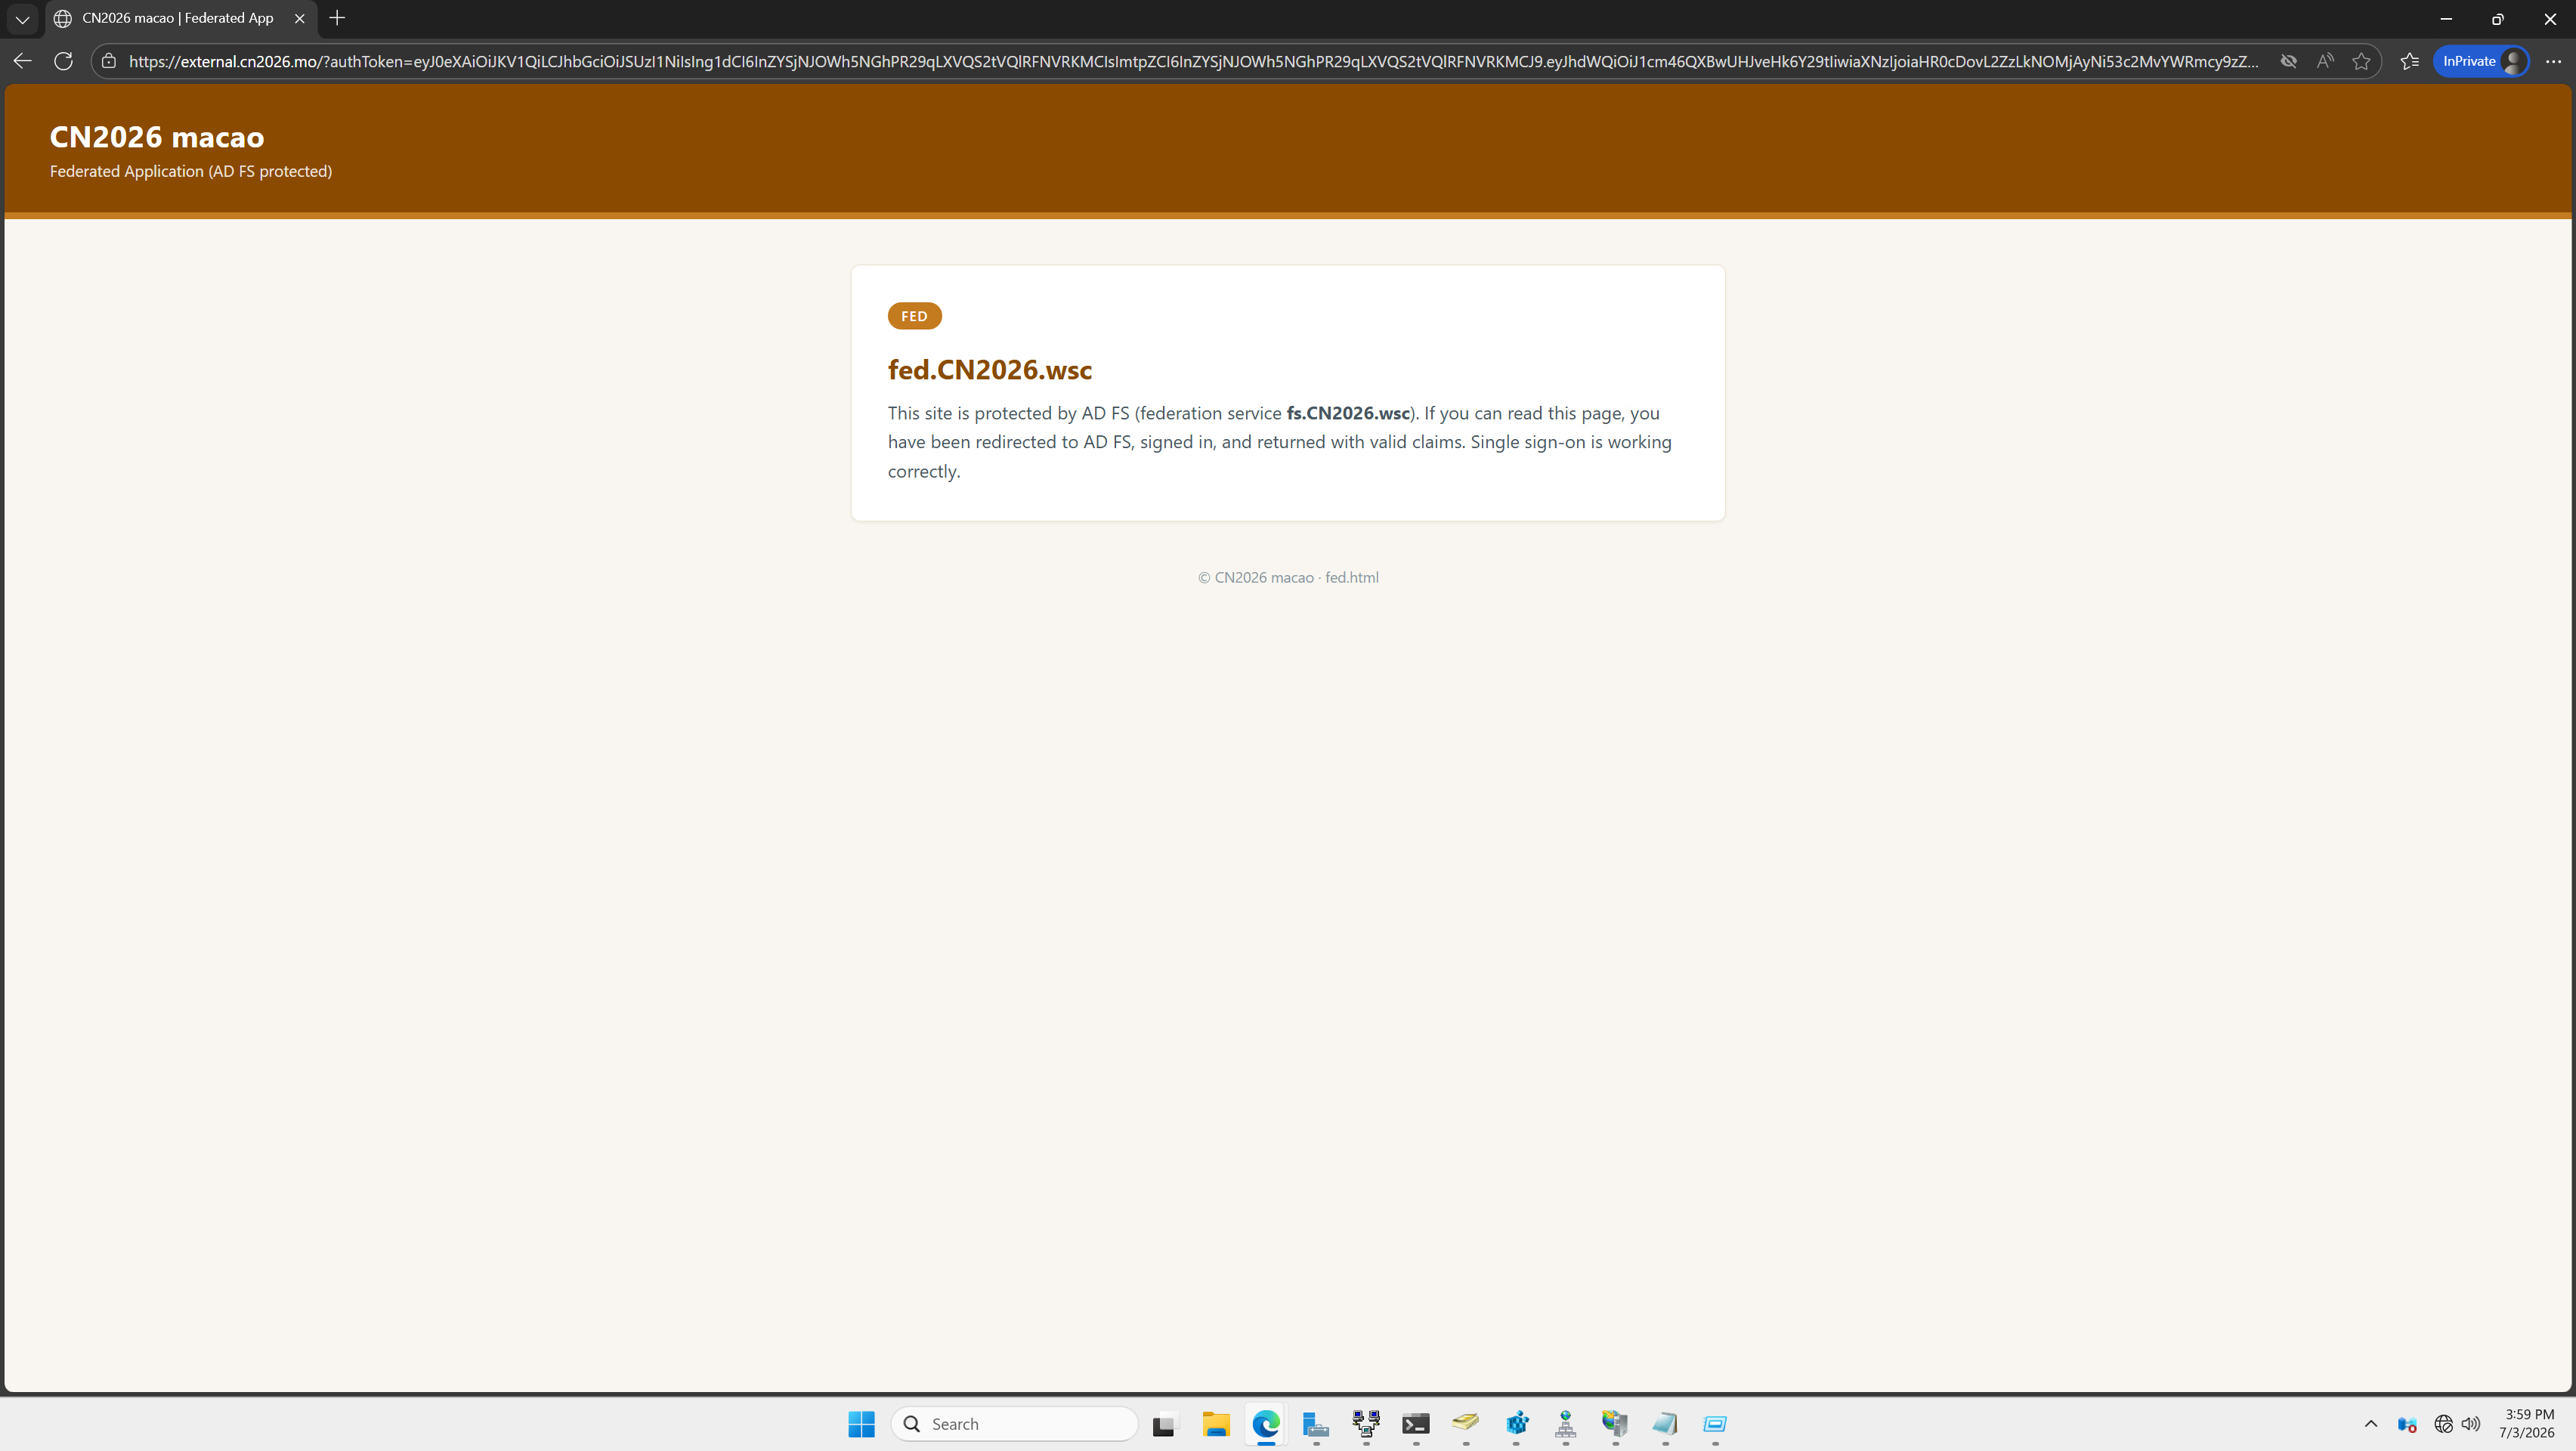The height and width of the screenshot is (1451, 2576).
Task: Open Settings and more ellipsis menu
Action: pos(2553,61)
